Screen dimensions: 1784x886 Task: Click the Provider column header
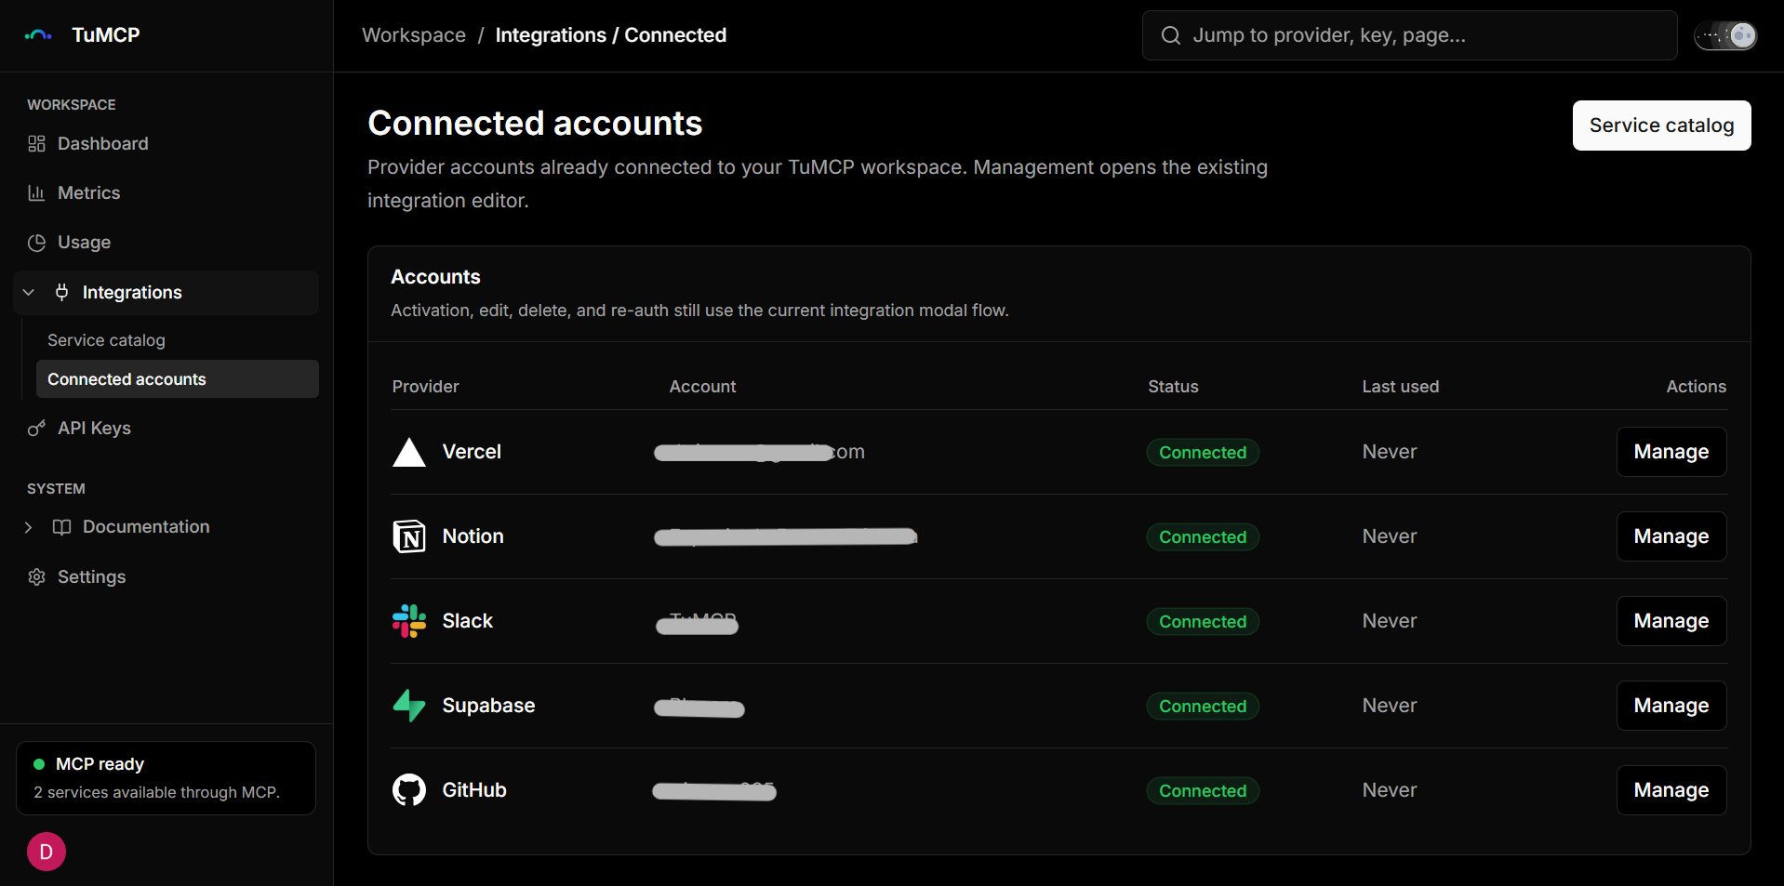[x=425, y=387]
